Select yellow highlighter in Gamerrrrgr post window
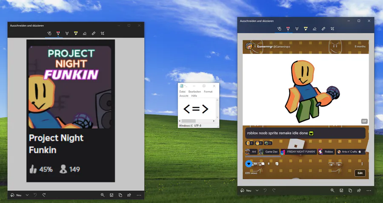 click(306, 29)
